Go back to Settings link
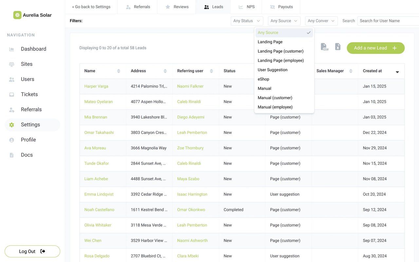Screen dimensions: 419x262 (91, 7)
